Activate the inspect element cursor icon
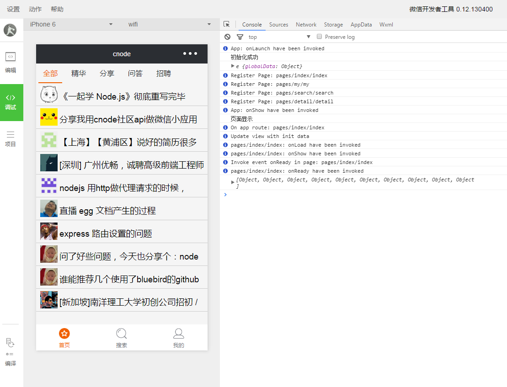Screen dimensions: 507x387 tap(227, 25)
